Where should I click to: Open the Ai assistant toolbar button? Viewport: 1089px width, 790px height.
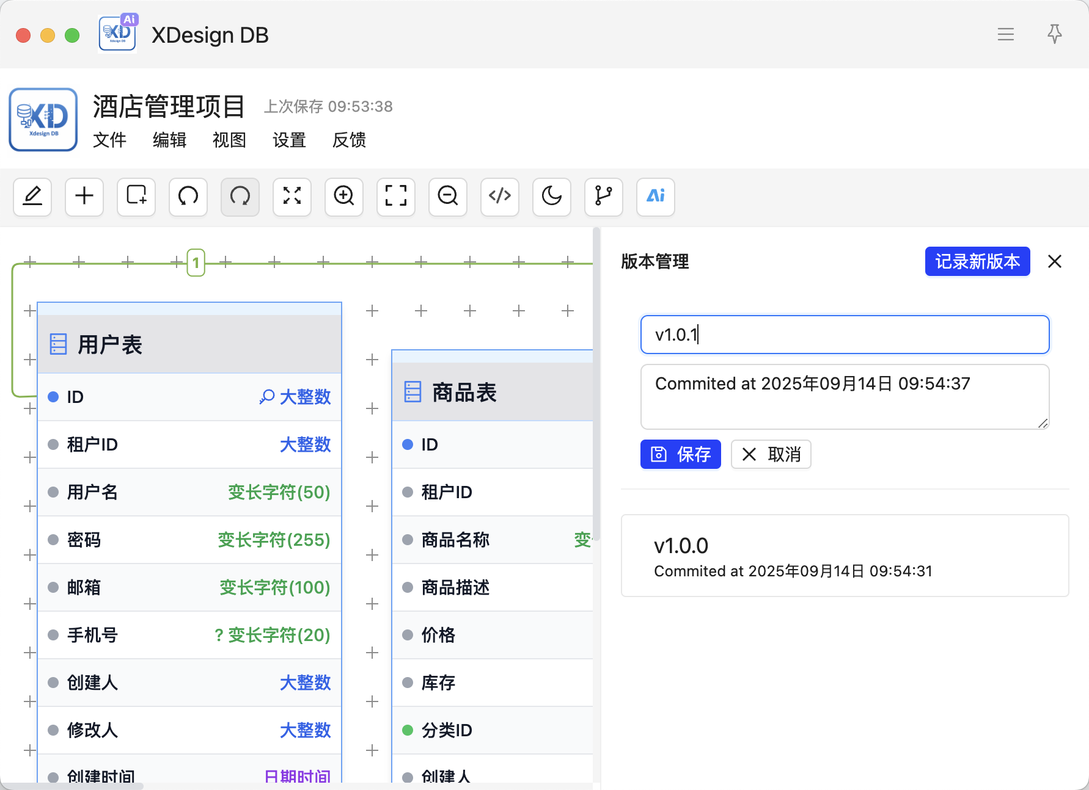656,197
